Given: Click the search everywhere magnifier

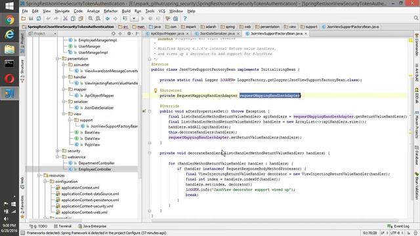Looking at the screenshot, I should point(415,18).
